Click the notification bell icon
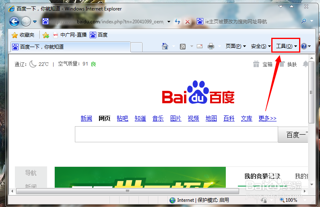 coord(305,64)
